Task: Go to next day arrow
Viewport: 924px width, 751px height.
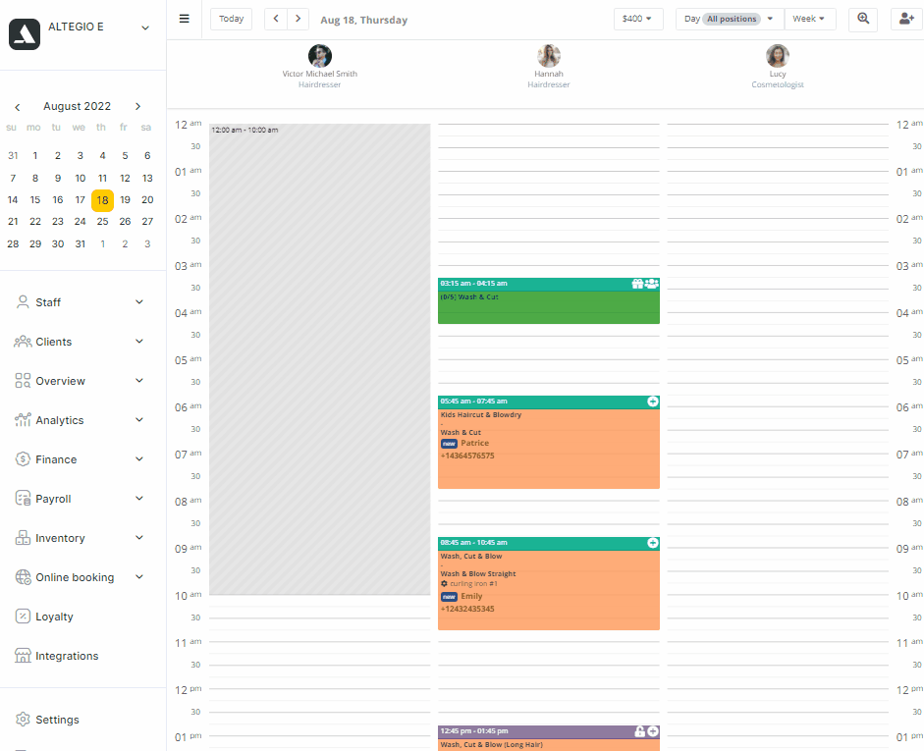Action: point(298,19)
